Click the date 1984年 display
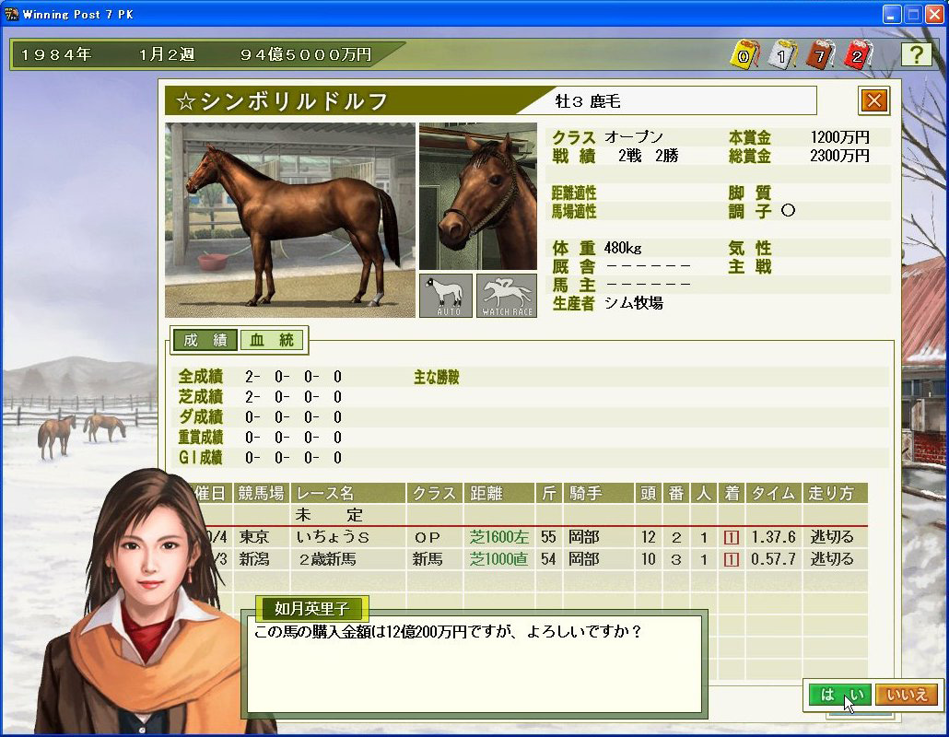Screen dimensions: 949x737 56,55
